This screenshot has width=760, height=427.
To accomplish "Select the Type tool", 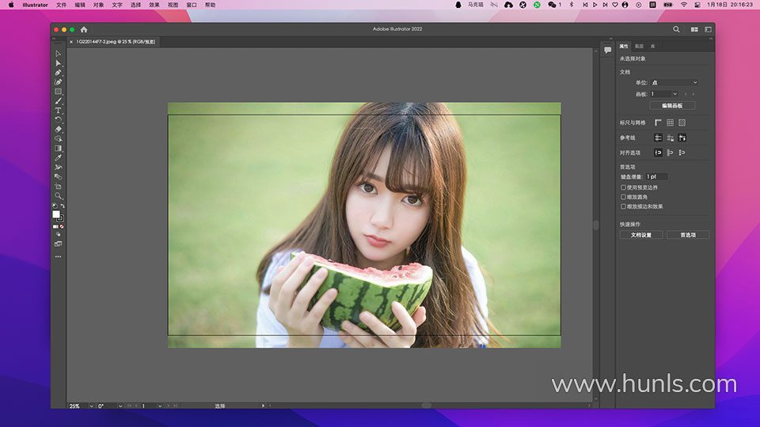I will 58,111.
